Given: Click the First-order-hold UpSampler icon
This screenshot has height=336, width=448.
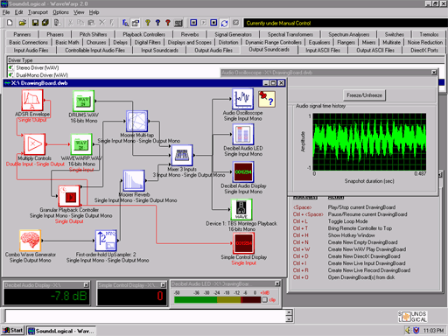Looking at the screenshot, I should coord(106,241).
